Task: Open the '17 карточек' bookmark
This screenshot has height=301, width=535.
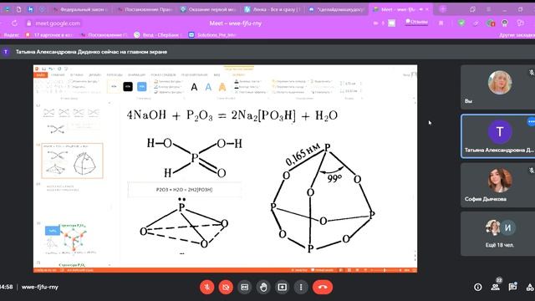Action: click(x=49, y=35)
